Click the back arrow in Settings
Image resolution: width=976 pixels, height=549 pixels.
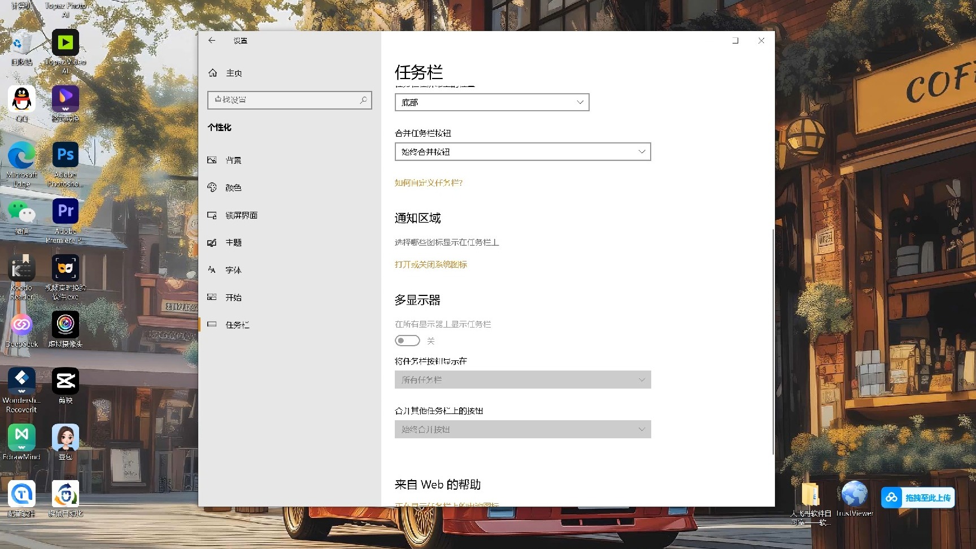pos(212,40)
